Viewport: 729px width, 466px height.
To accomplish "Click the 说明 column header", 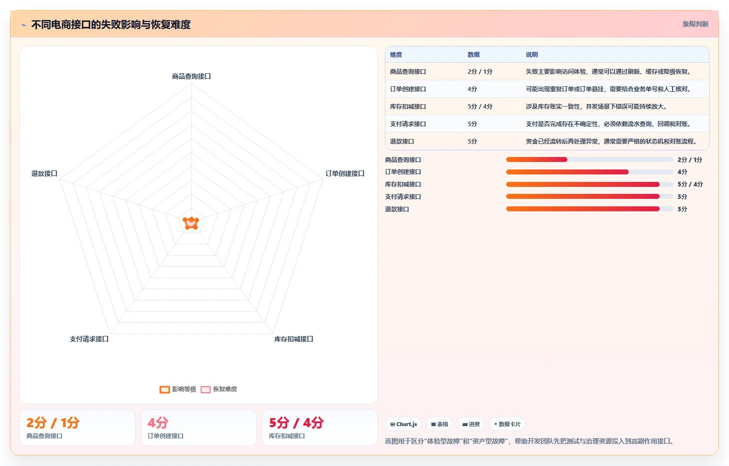I will [532, 55].
